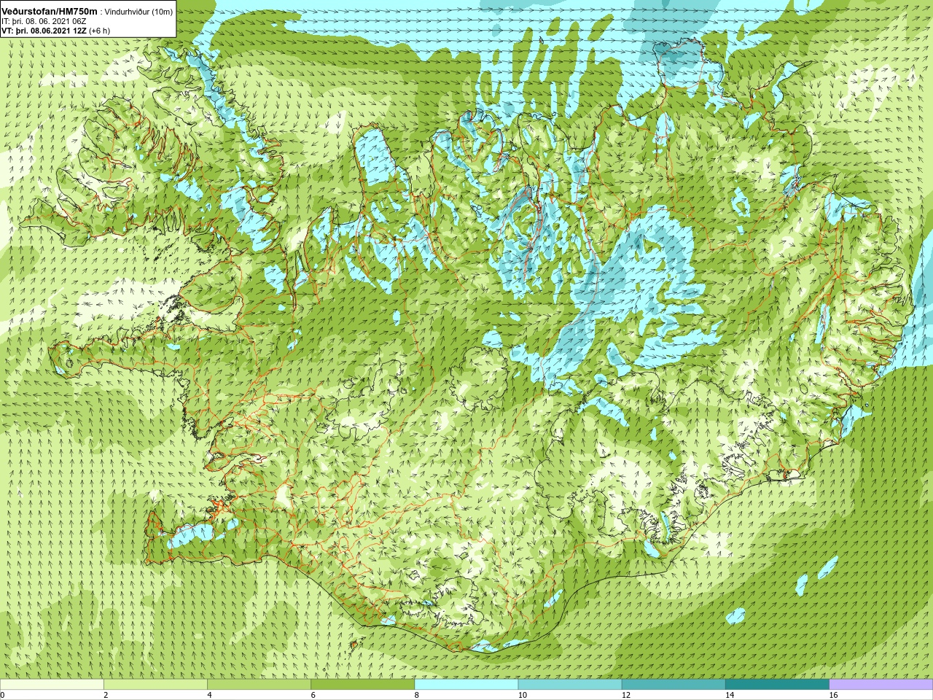Click the dark teal 14–16 legend swatch
Viewport: 933px width, 700px height.
point(778,685)
